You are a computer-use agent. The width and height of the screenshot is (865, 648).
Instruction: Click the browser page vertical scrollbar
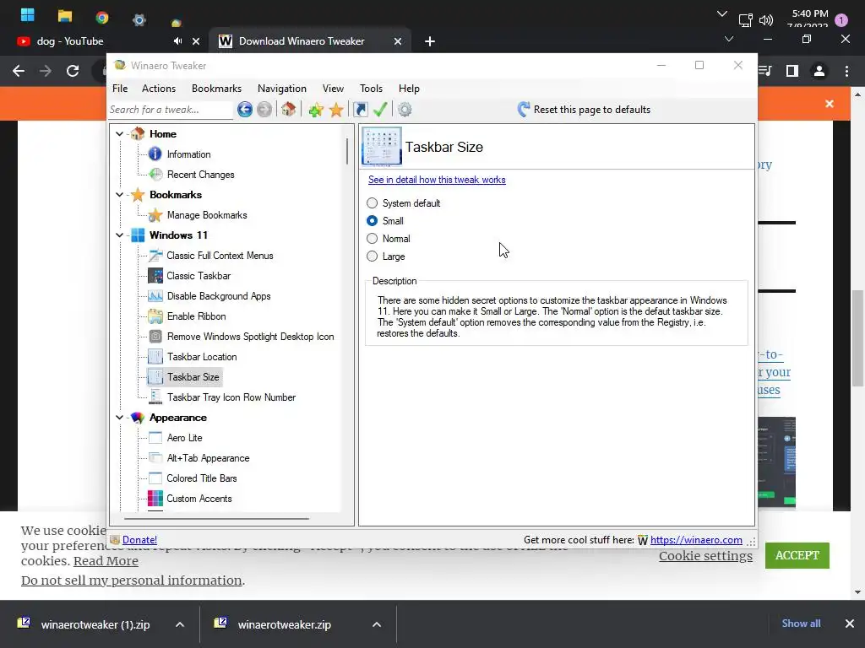pyautogui.click(x=857, y=338)
